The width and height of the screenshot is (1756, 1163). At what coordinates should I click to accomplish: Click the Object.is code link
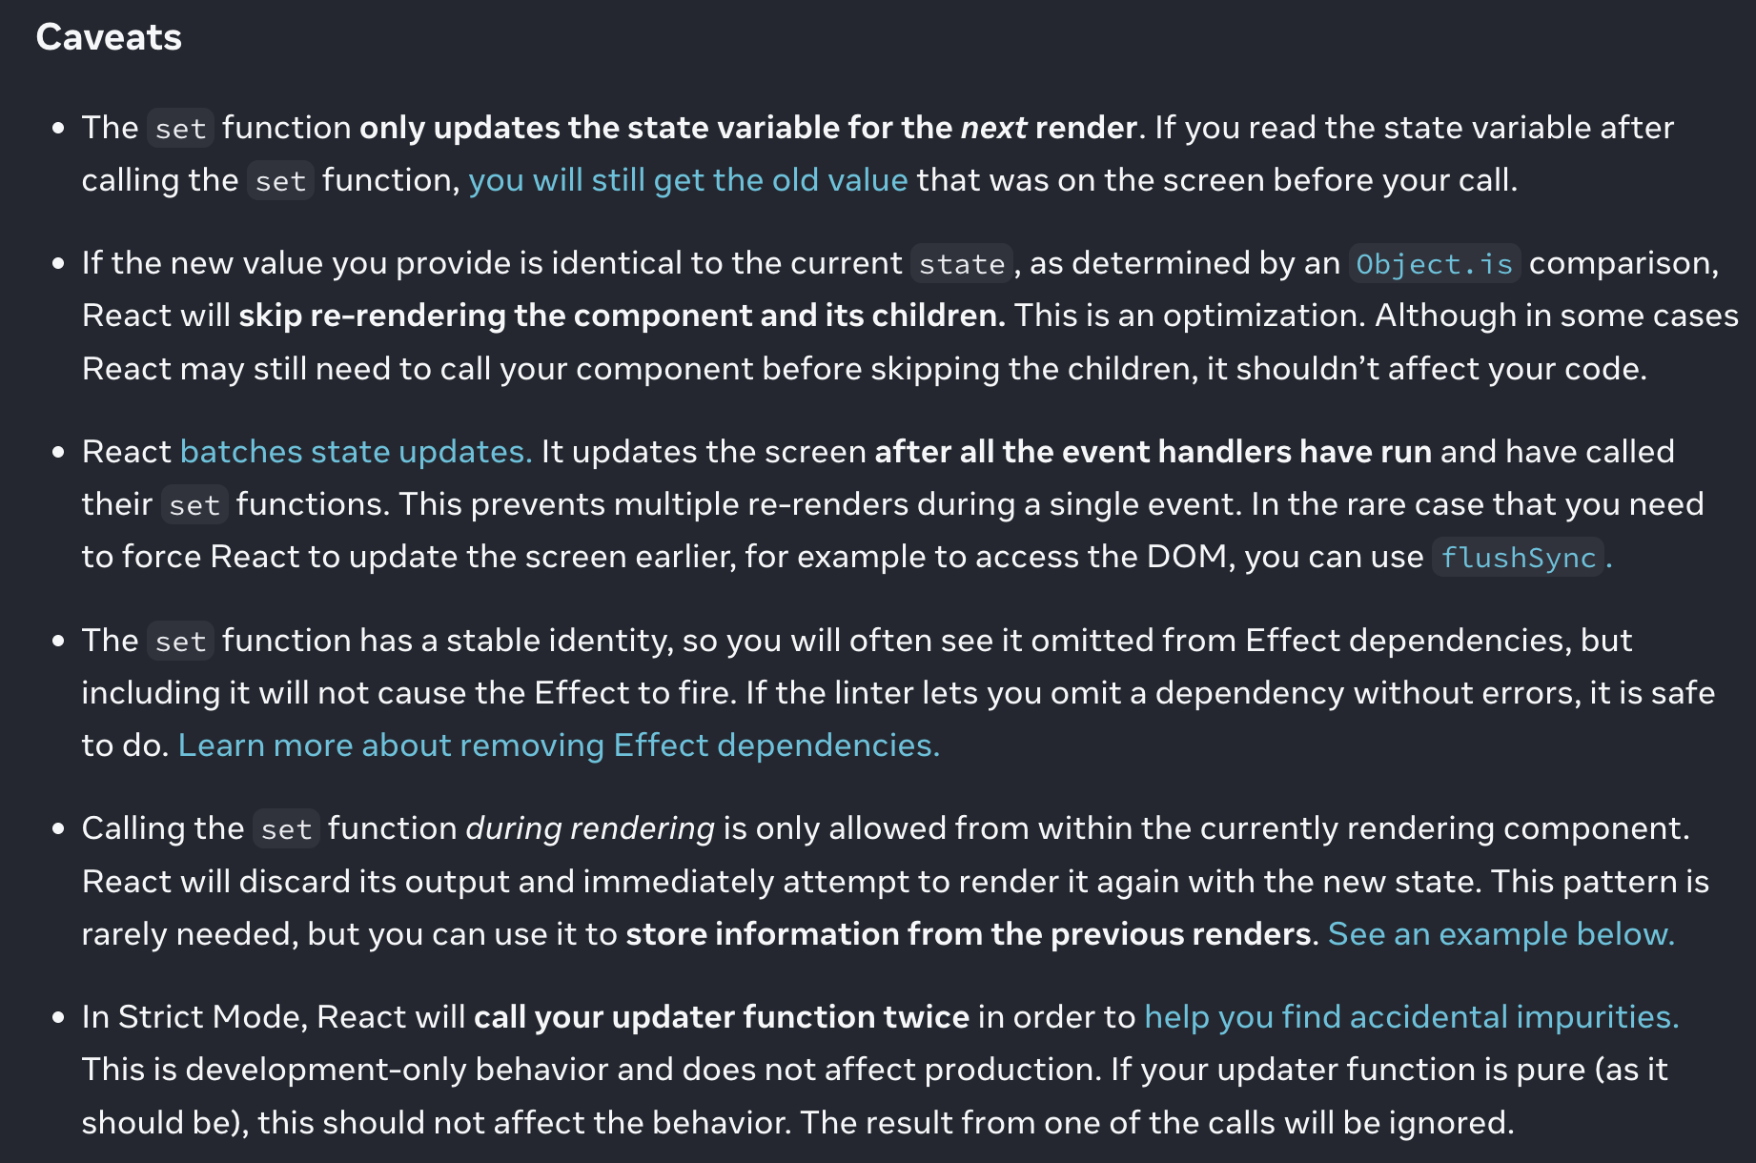pos(1434,264)
